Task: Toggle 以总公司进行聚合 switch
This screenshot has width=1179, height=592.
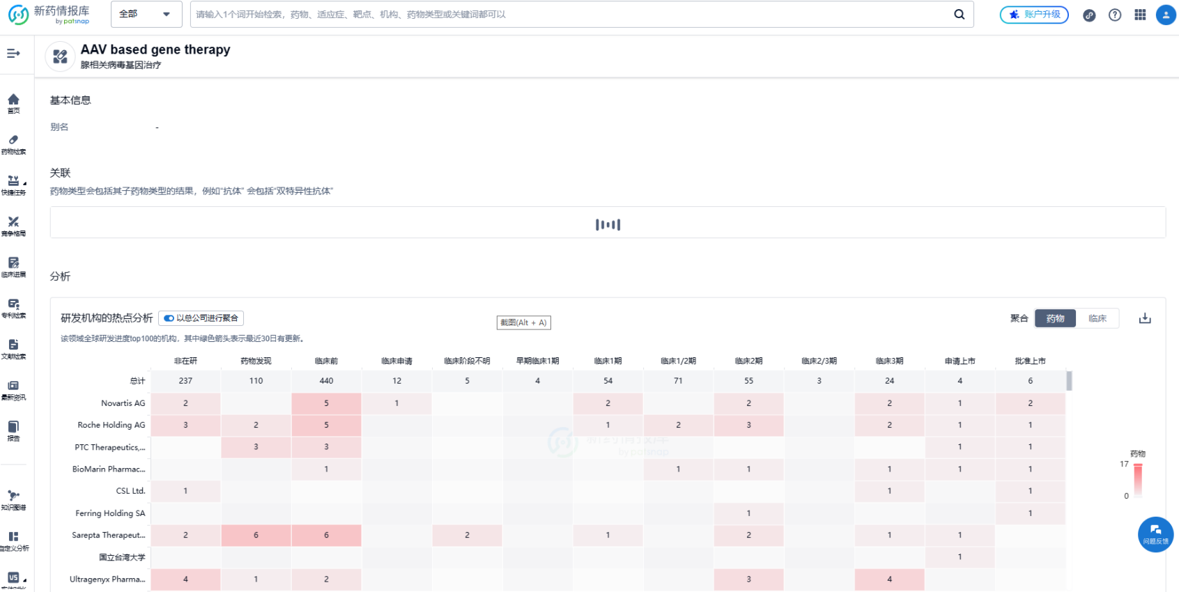Action: click(169, 318)
